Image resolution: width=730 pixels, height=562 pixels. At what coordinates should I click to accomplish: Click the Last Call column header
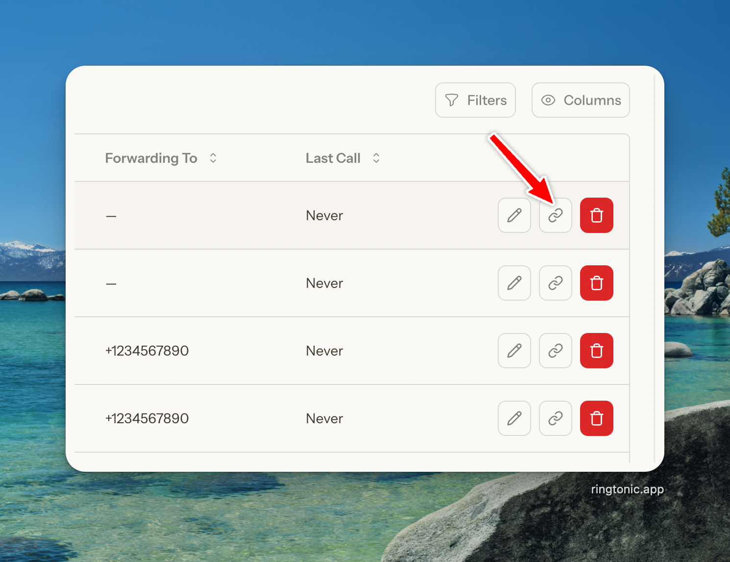[333, 158]
